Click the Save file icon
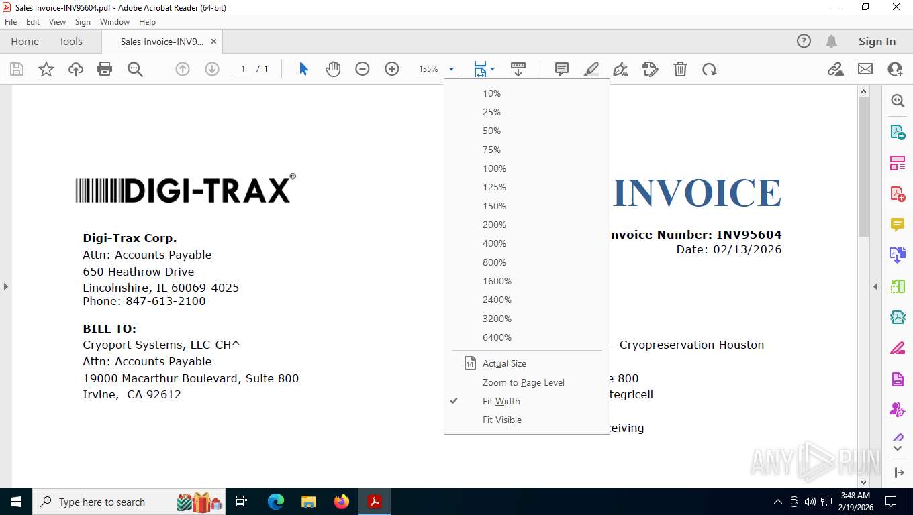The width and height of the screenshot is (913, 515). 17,69
